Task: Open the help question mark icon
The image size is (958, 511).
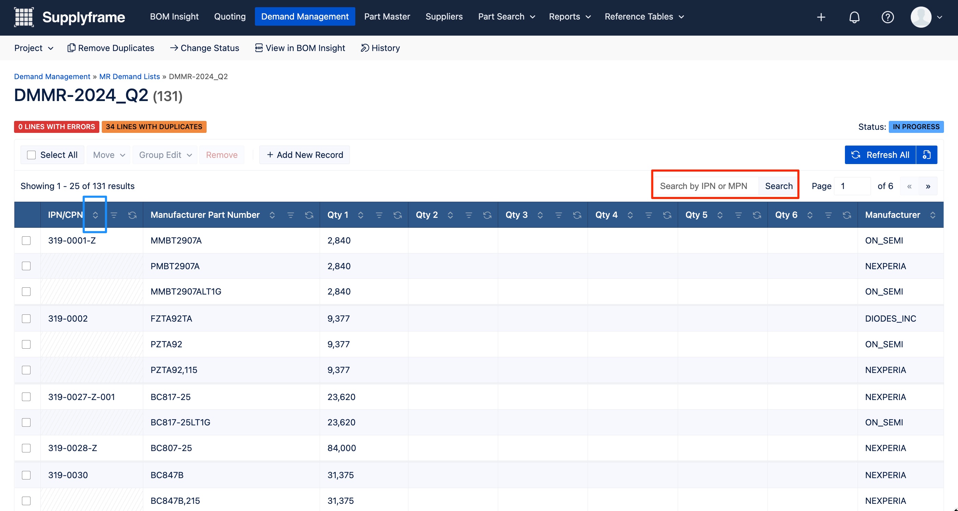Action: tap(888, 17)
